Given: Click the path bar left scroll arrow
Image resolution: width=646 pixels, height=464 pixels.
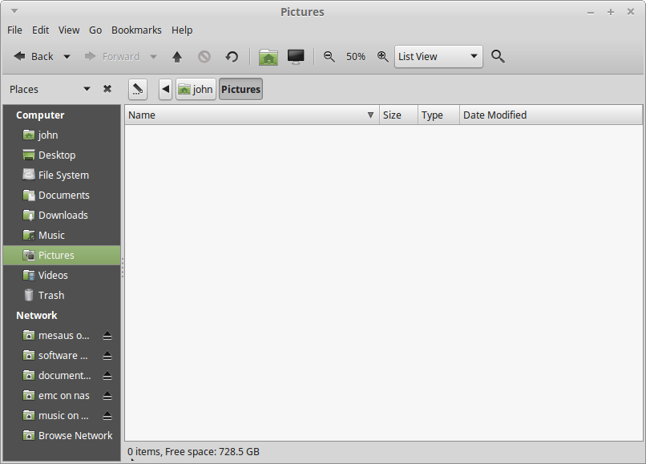Looking at the screenshot, I should point(165,89).
